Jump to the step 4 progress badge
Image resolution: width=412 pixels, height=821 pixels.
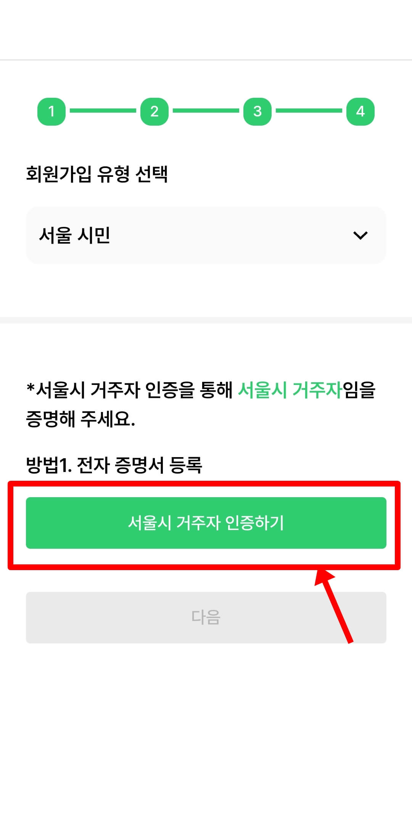pyautogui.click(x=360, y=111)
